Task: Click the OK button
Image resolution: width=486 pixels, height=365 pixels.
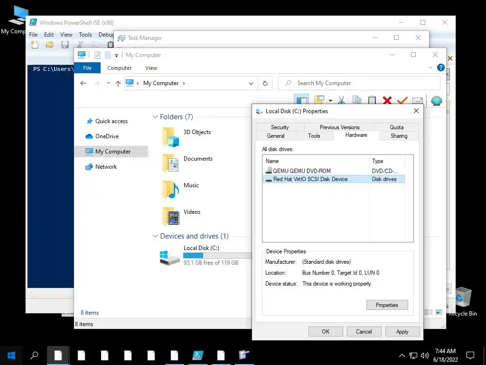Action: coord(326,331)
